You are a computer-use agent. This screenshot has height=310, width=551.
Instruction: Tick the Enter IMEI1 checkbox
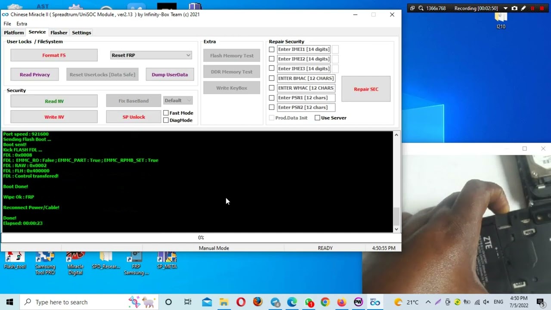coord(272,49)
